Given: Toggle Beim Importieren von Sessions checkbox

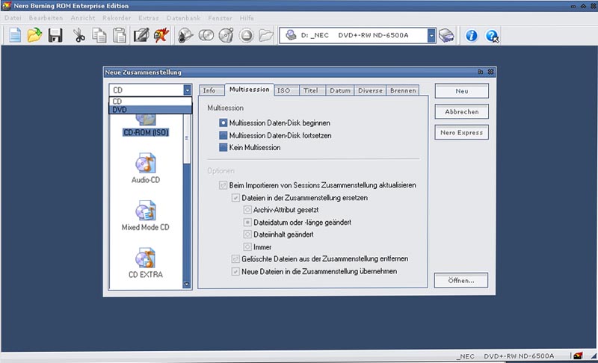Looking at the screenshot, I should 223,185.
